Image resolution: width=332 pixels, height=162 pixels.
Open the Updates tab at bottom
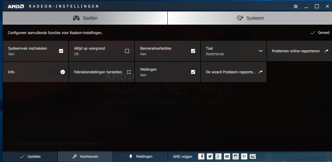(x=30, y=156)
